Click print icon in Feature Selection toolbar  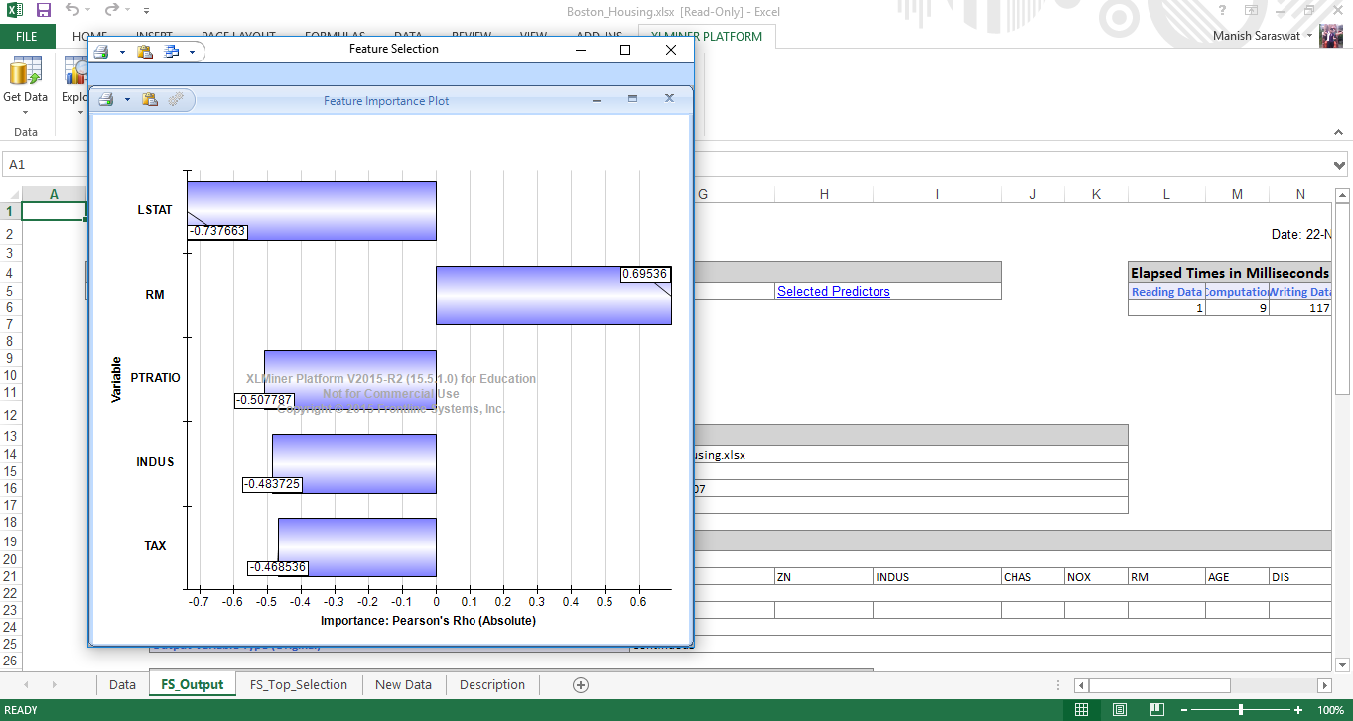point(100,51)
